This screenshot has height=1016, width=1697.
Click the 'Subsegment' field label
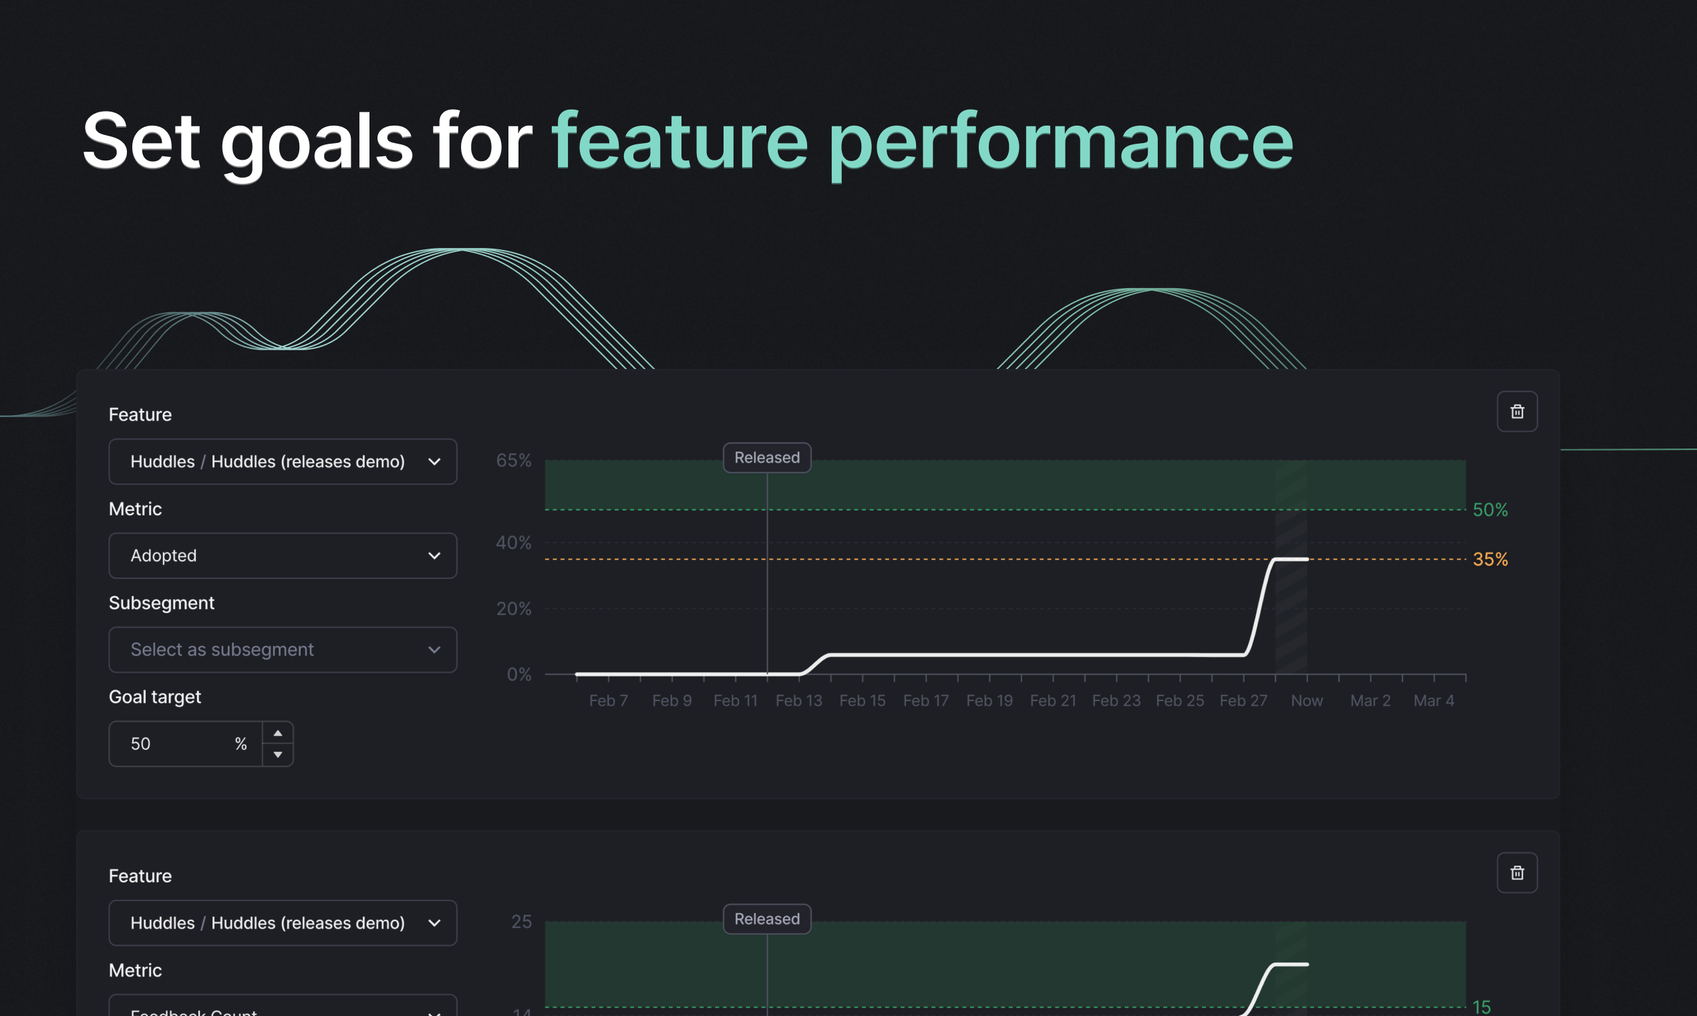[162, 602]
